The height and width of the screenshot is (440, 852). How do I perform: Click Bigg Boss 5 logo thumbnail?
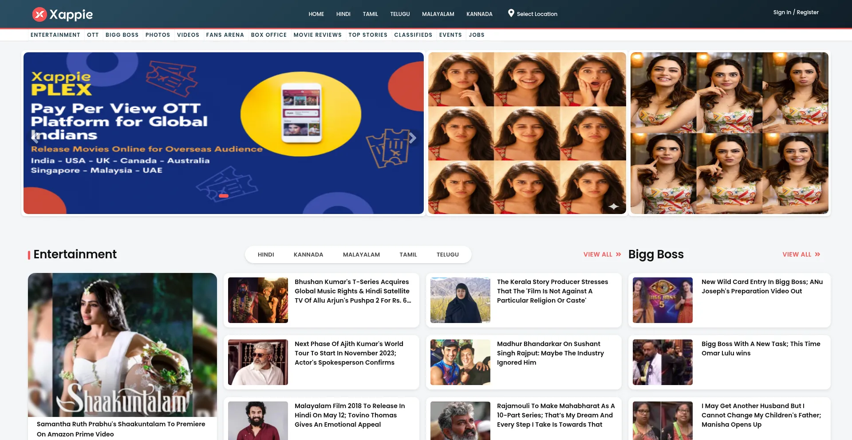[663, 300]
